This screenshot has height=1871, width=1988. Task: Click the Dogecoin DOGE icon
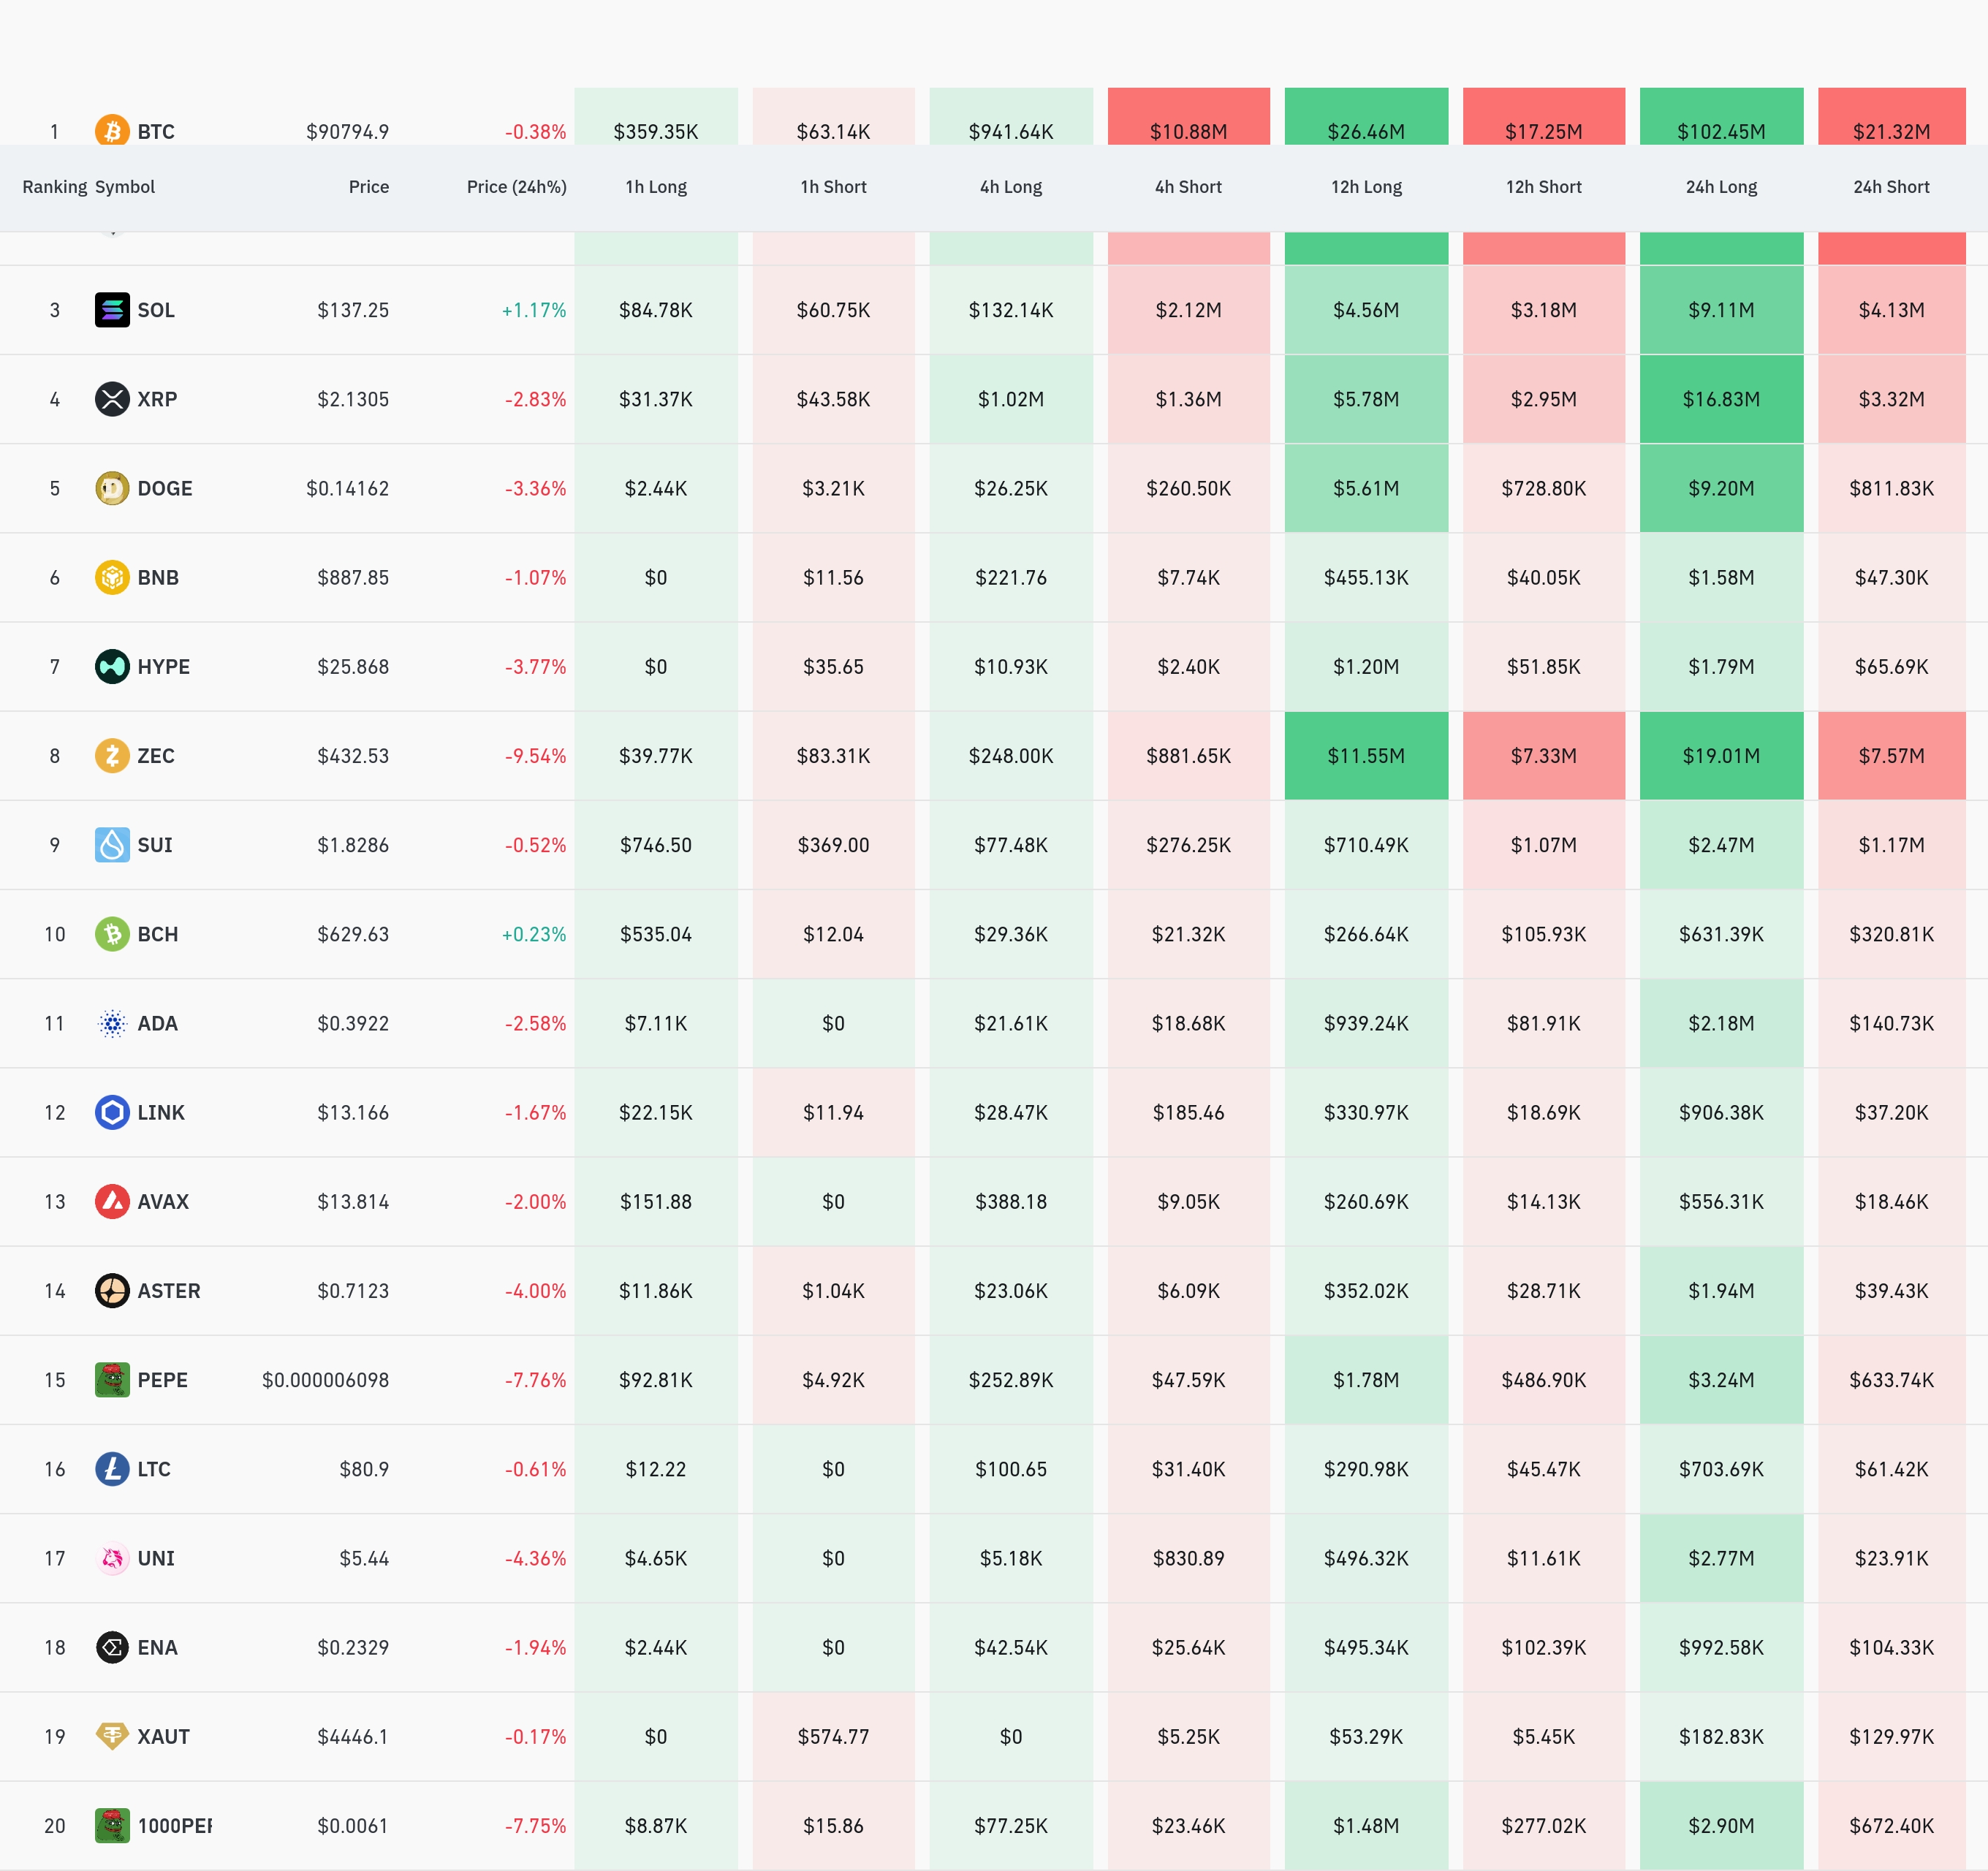coord(112,488)
